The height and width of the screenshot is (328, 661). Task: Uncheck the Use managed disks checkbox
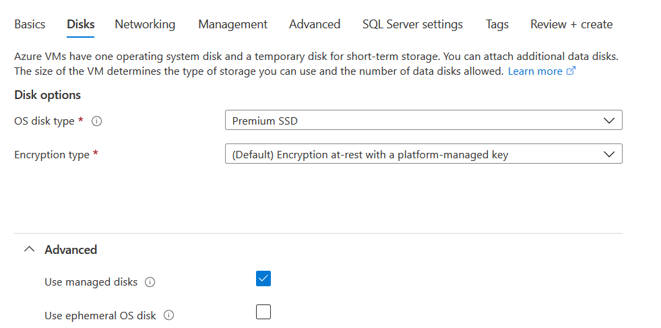point(263,279)
